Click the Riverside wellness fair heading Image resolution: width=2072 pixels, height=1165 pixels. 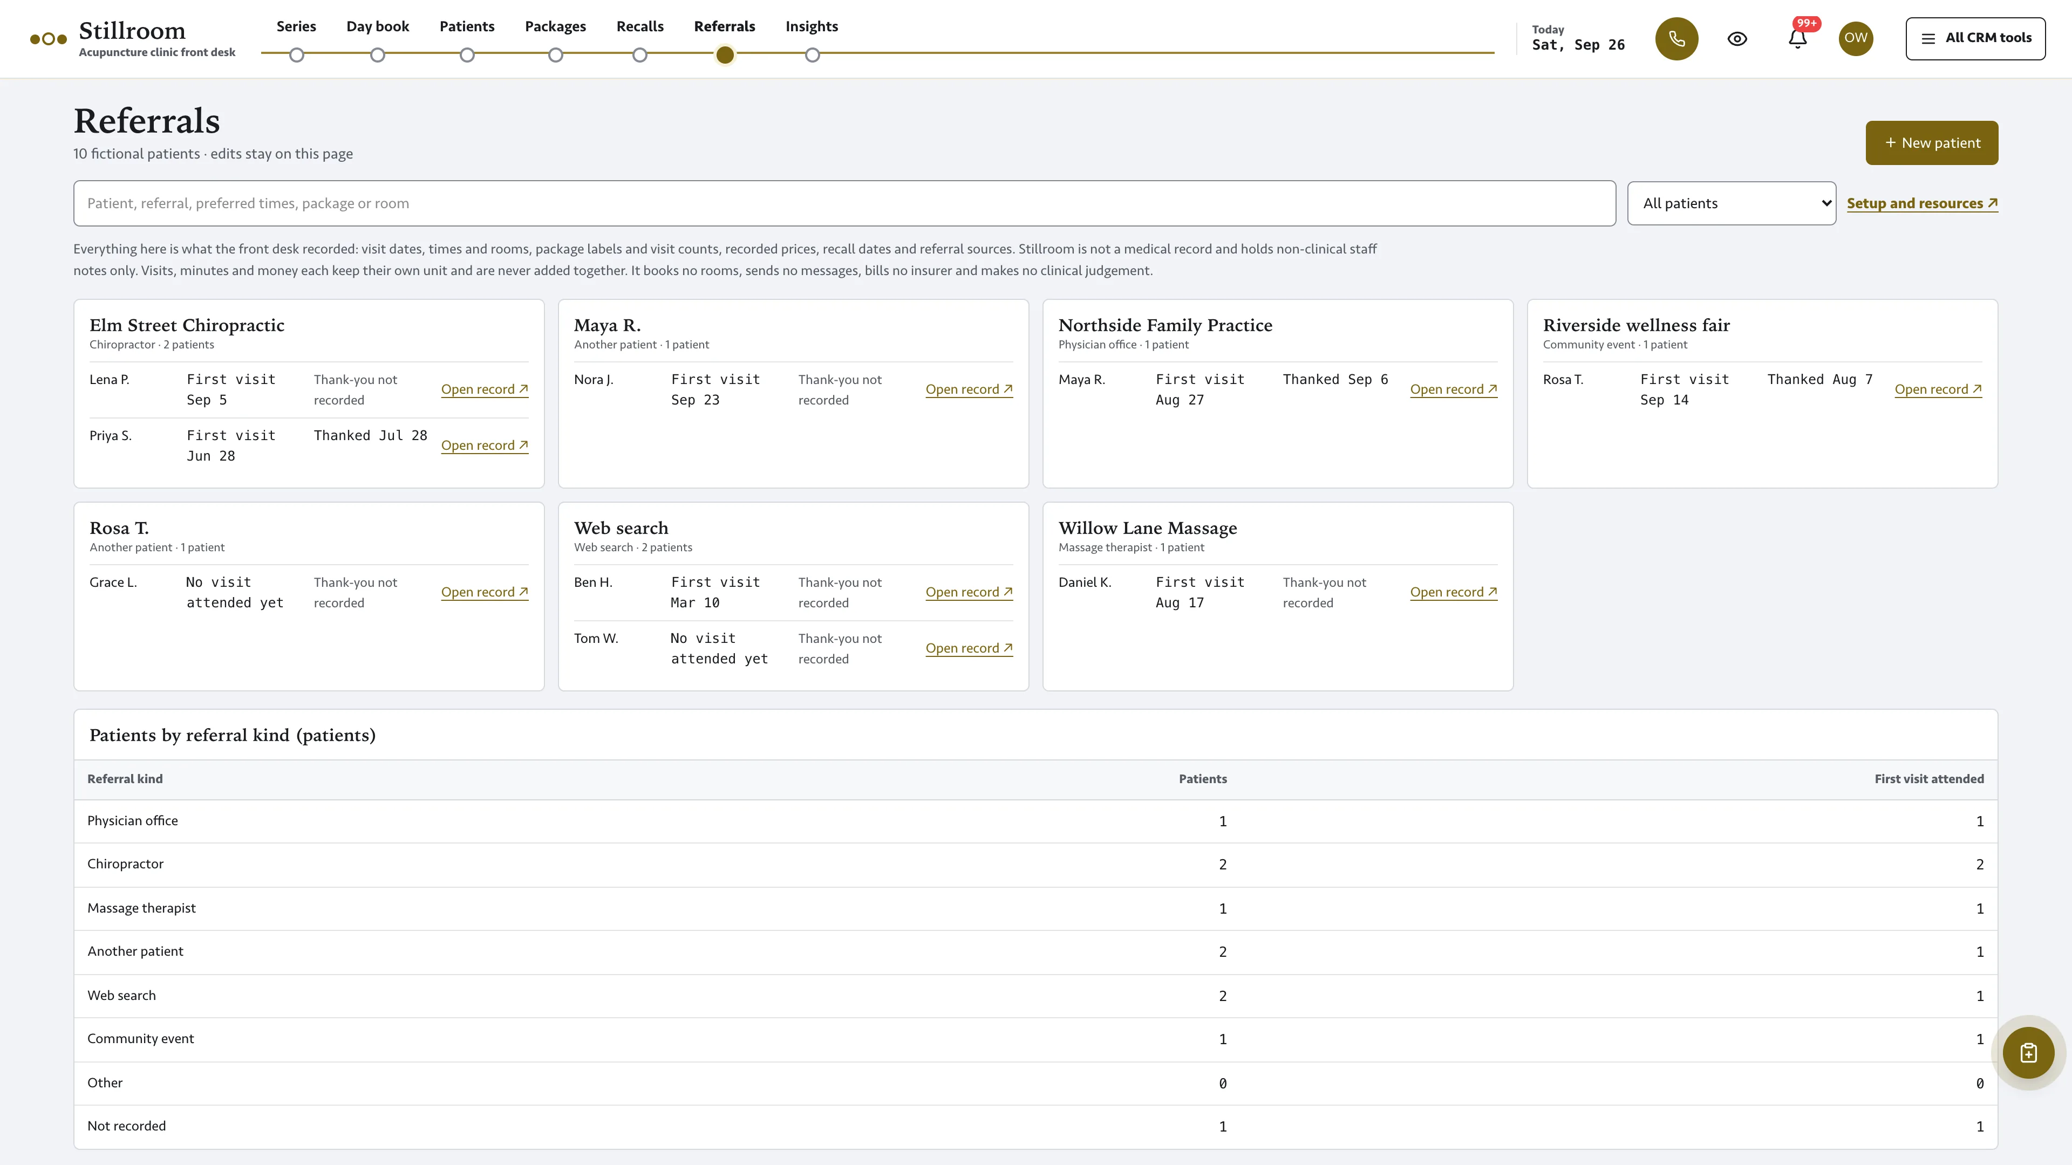1636,325
